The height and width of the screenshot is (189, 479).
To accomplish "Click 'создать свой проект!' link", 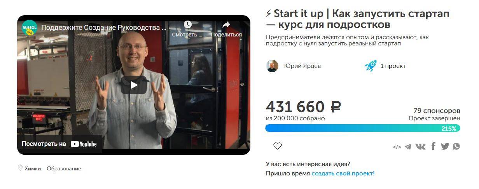I will pyautogui.click(x=343, y=173).
